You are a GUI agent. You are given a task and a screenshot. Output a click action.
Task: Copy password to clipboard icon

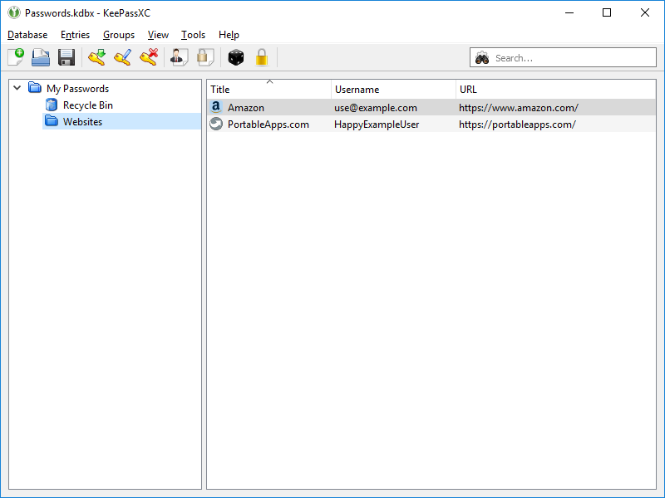(205, 57)
